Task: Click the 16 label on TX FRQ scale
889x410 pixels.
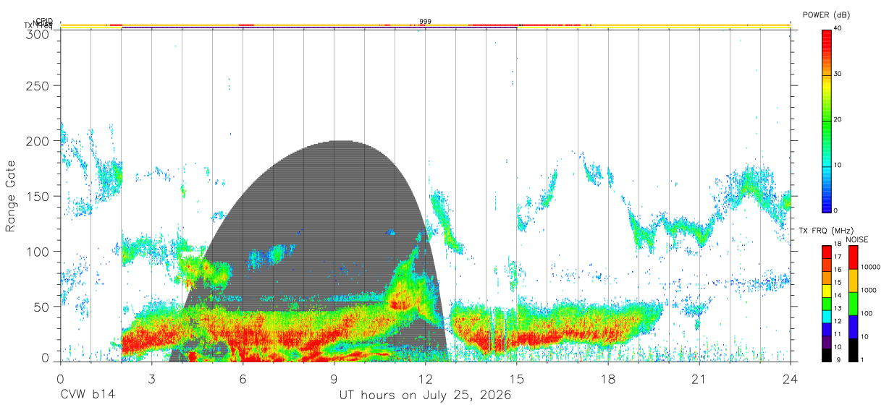Action: click(838, 270)
